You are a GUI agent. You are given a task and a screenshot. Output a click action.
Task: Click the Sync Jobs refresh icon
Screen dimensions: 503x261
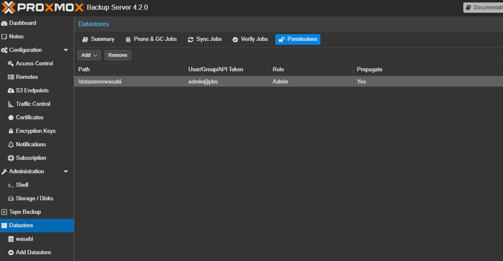191,40
